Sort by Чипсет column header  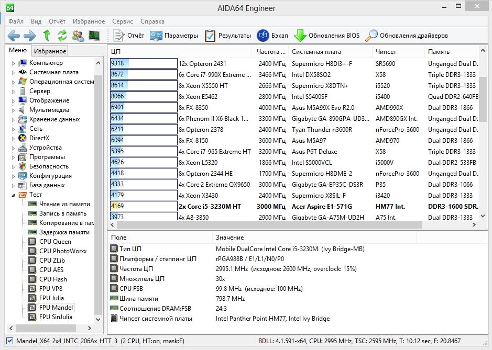[x=399, y=52]
